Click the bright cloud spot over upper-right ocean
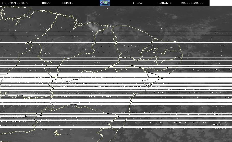The width and height of the screenshot is (232, 142). pyautogui.click(x=175, y=17)
